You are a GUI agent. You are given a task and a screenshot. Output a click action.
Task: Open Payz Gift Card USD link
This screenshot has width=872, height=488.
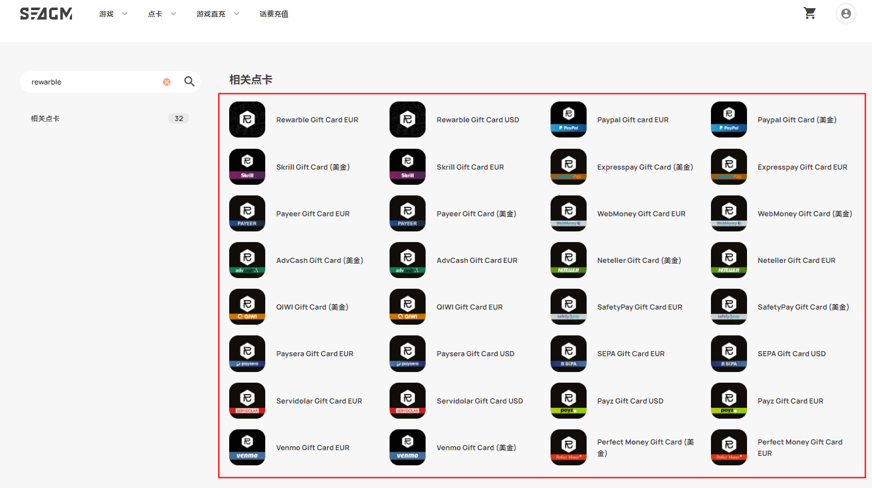[630, 401]
